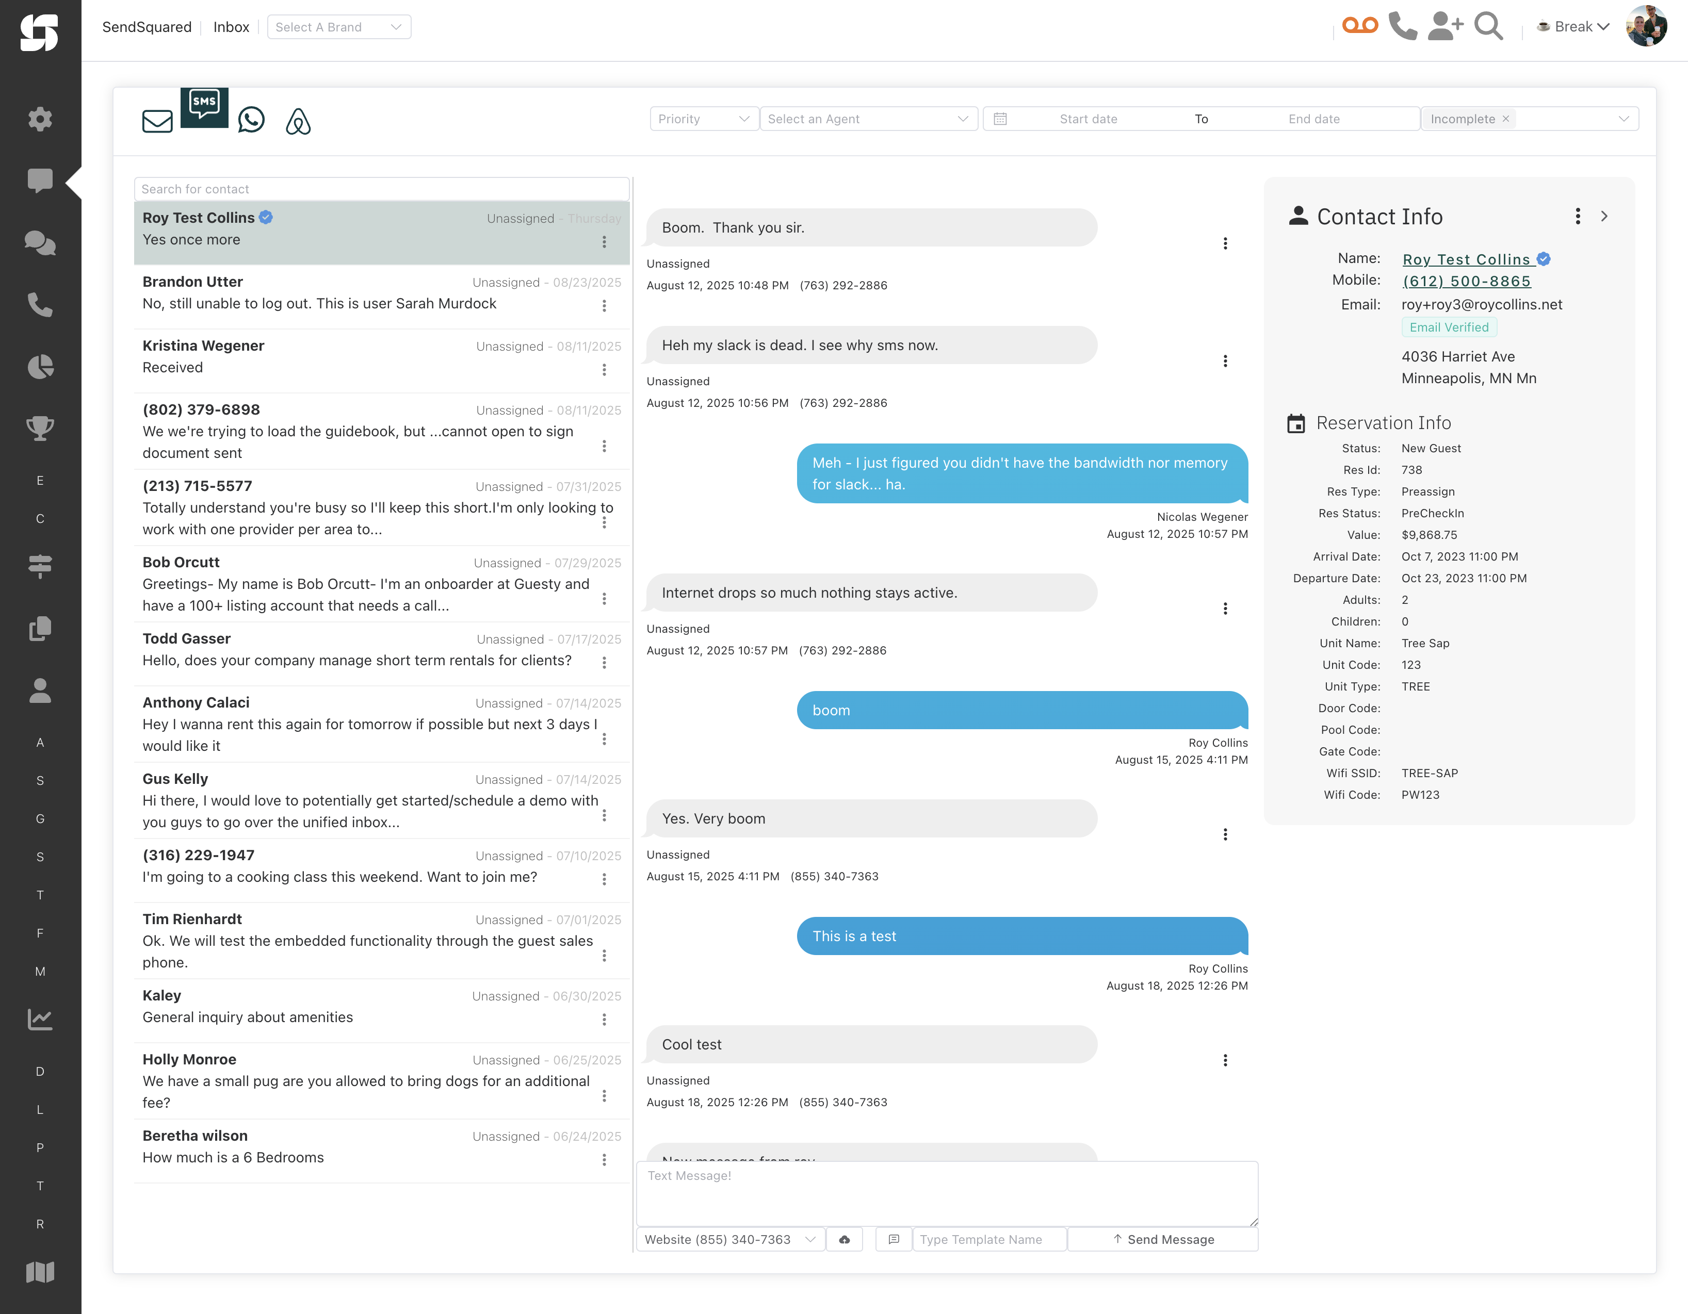The width and height of the screenshot is (1688, 1314).
Task: Switch to the Email channel tab
Action: [x=158, y=121]
